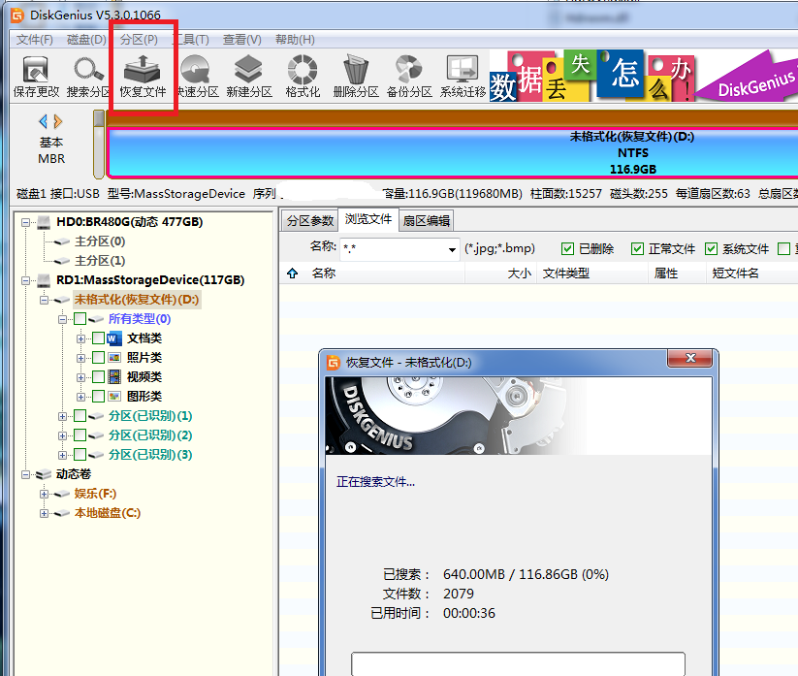The image size is (798, 676).
Task: Sort by the 大小 column header
Action: point(501,274)
